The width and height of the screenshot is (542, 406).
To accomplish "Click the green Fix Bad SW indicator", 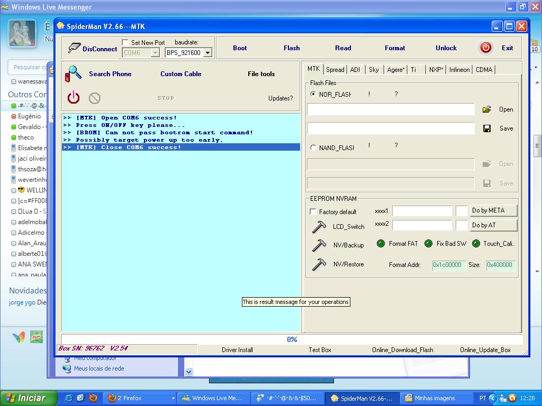I will (x=428, y=244).
